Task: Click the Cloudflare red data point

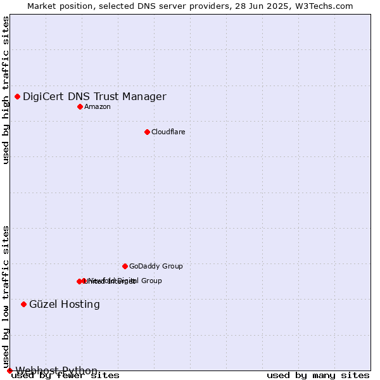Action: click(147, 132)
